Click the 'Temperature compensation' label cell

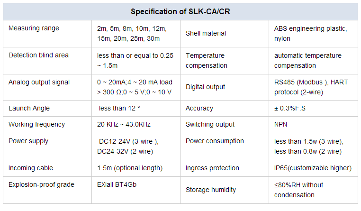[225, 61]
